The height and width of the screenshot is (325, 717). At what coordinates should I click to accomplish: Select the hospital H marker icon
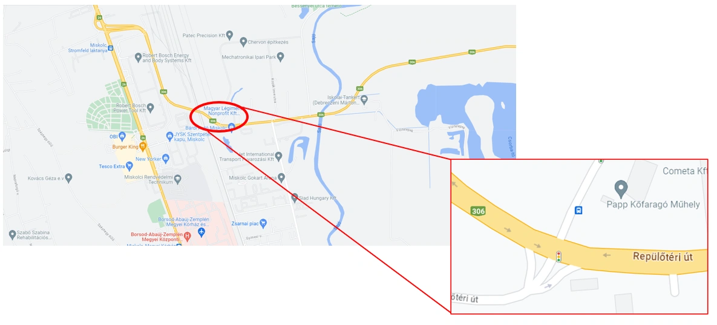click(187, 236)
